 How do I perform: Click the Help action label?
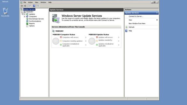click(130, 31)
